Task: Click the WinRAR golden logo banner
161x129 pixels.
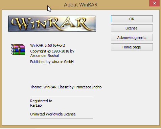Action: point(52,24)
